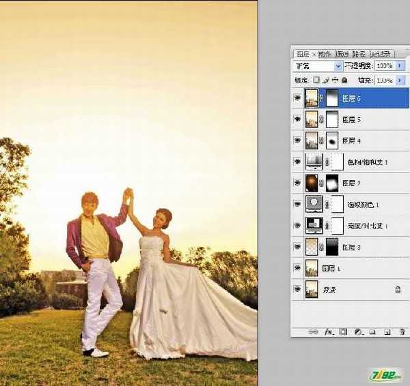Hide the 图层 2 layer
410x386 pixels.
pyautogui.click(x=297, y=183)
